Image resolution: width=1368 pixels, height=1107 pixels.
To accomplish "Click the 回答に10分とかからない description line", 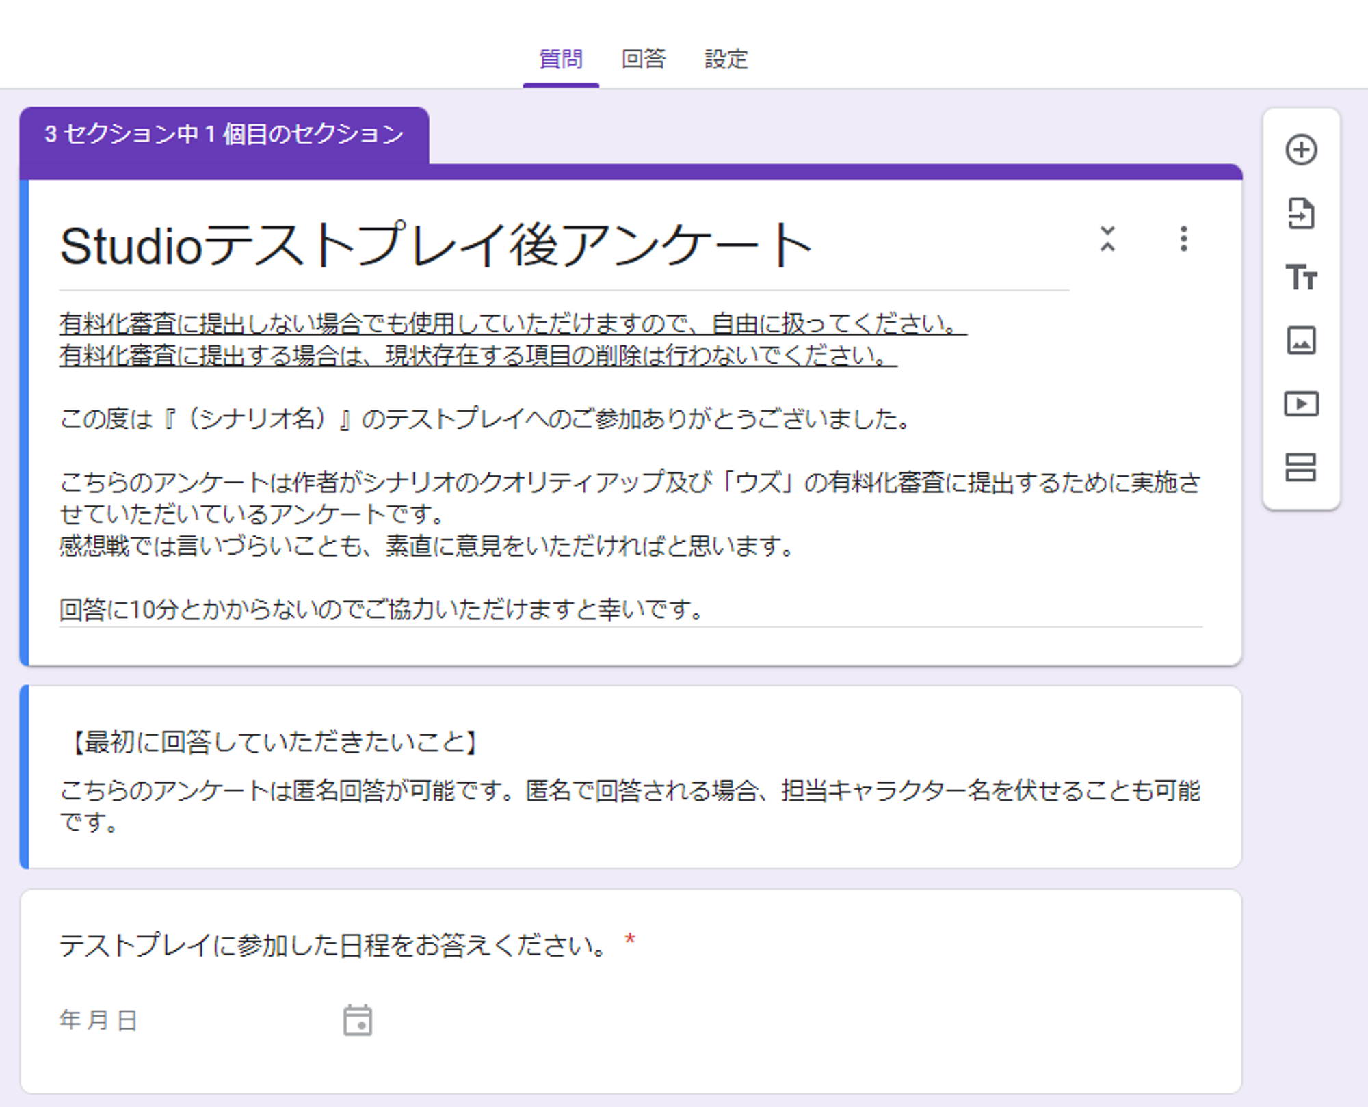I will click(380, 609).
